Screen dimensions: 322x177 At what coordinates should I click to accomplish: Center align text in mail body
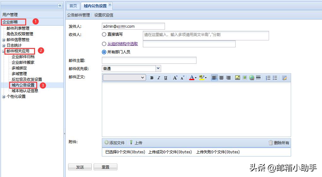tap(221, 78)
